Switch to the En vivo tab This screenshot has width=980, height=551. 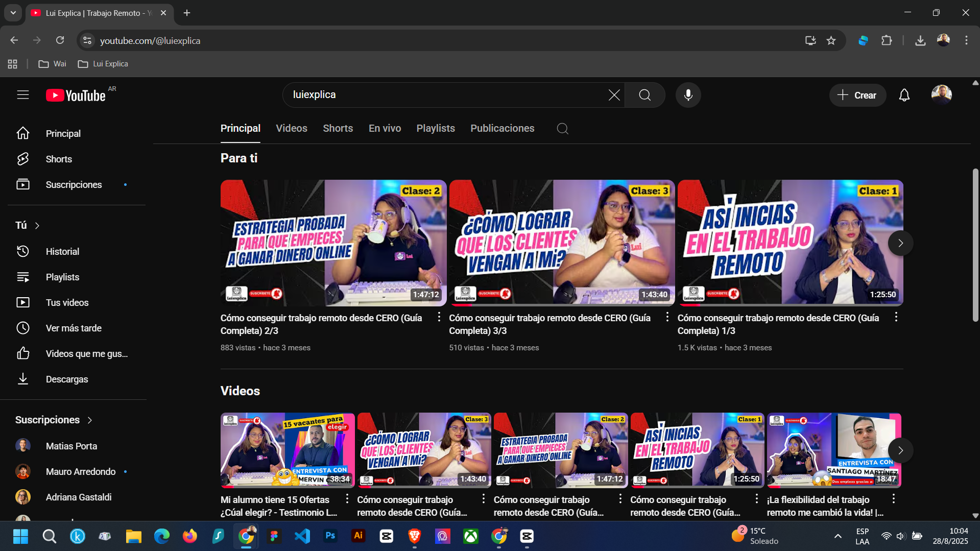pyautogui.click(x=385, y=129)
